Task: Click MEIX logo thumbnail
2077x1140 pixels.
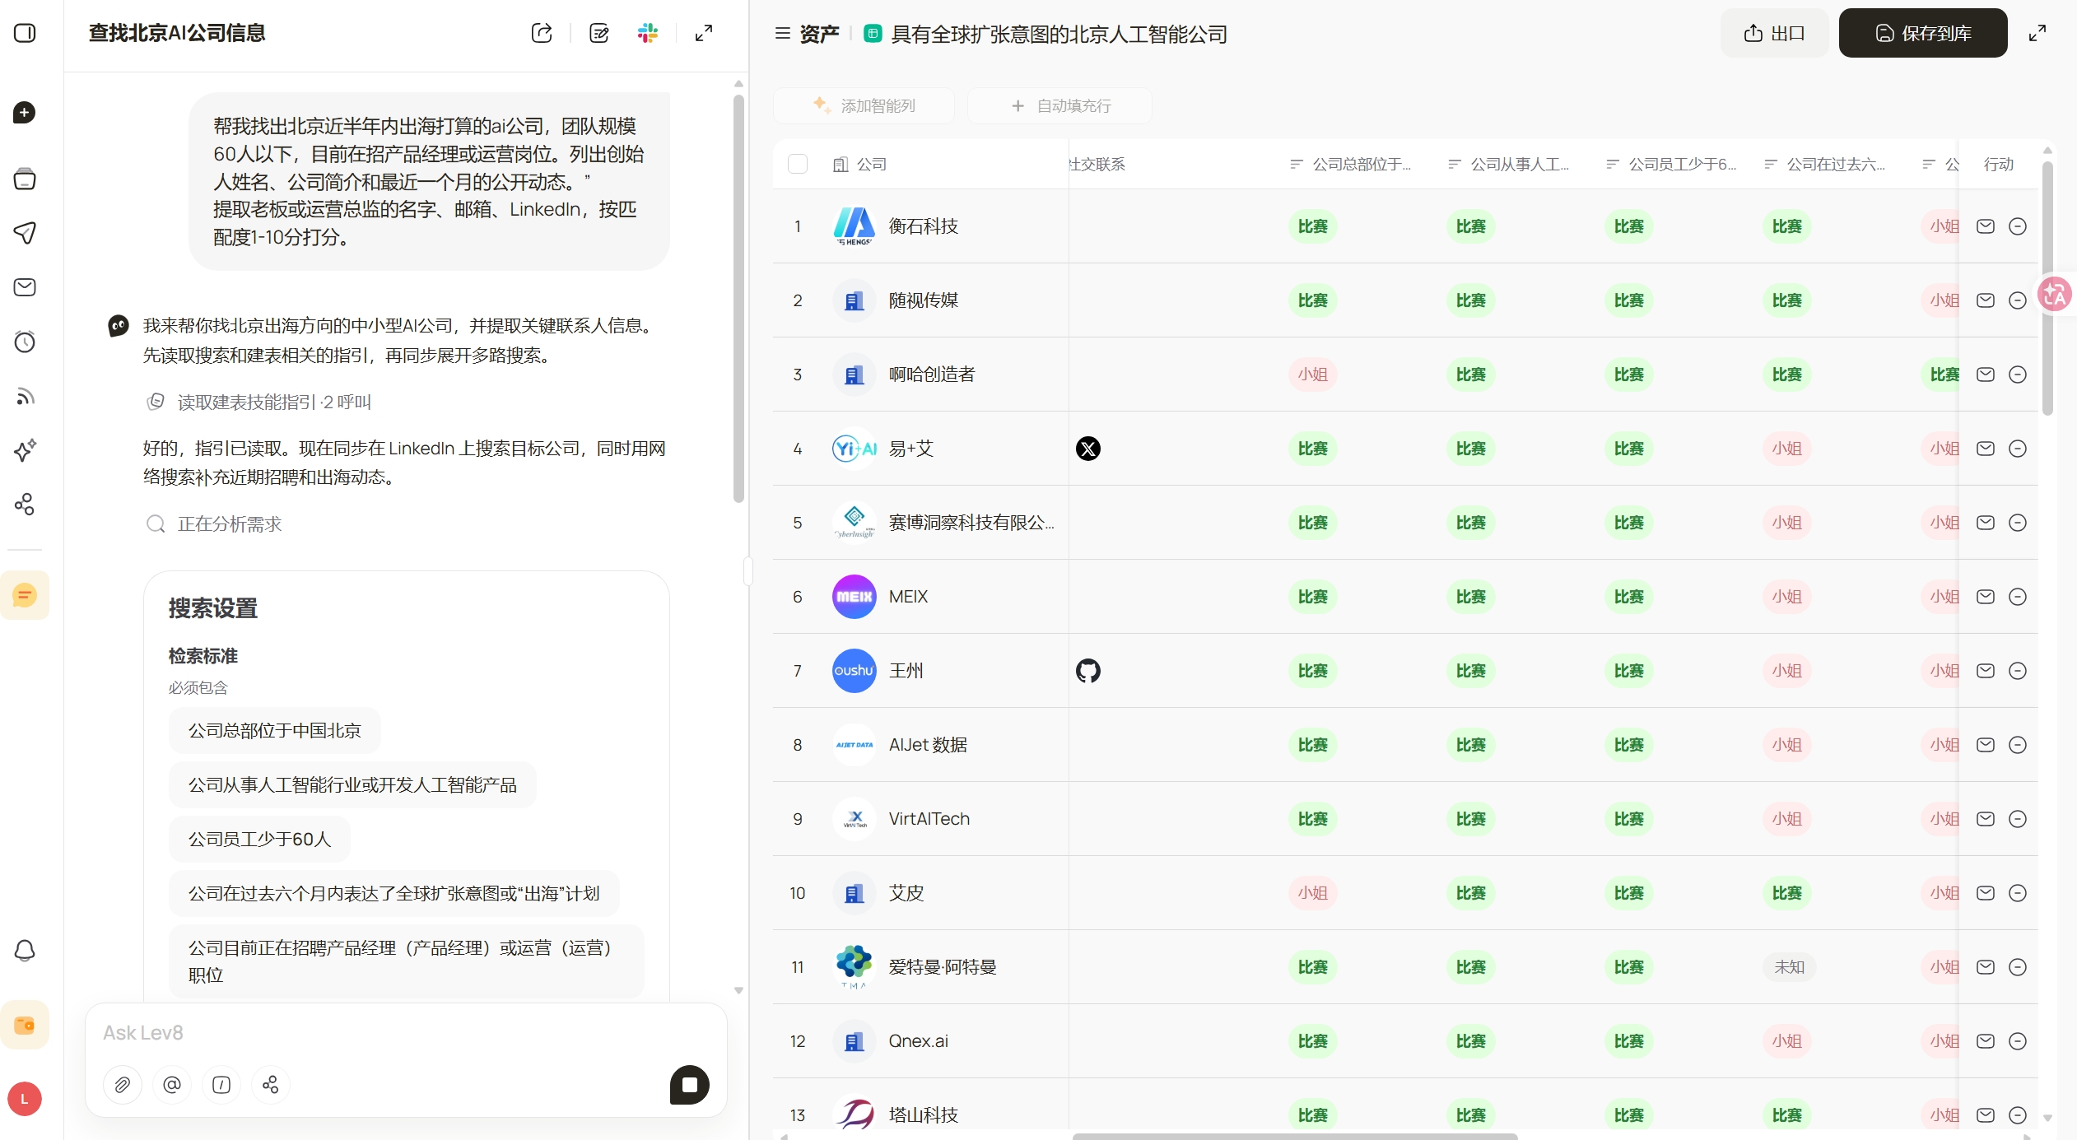Action: tap(855, 597)
